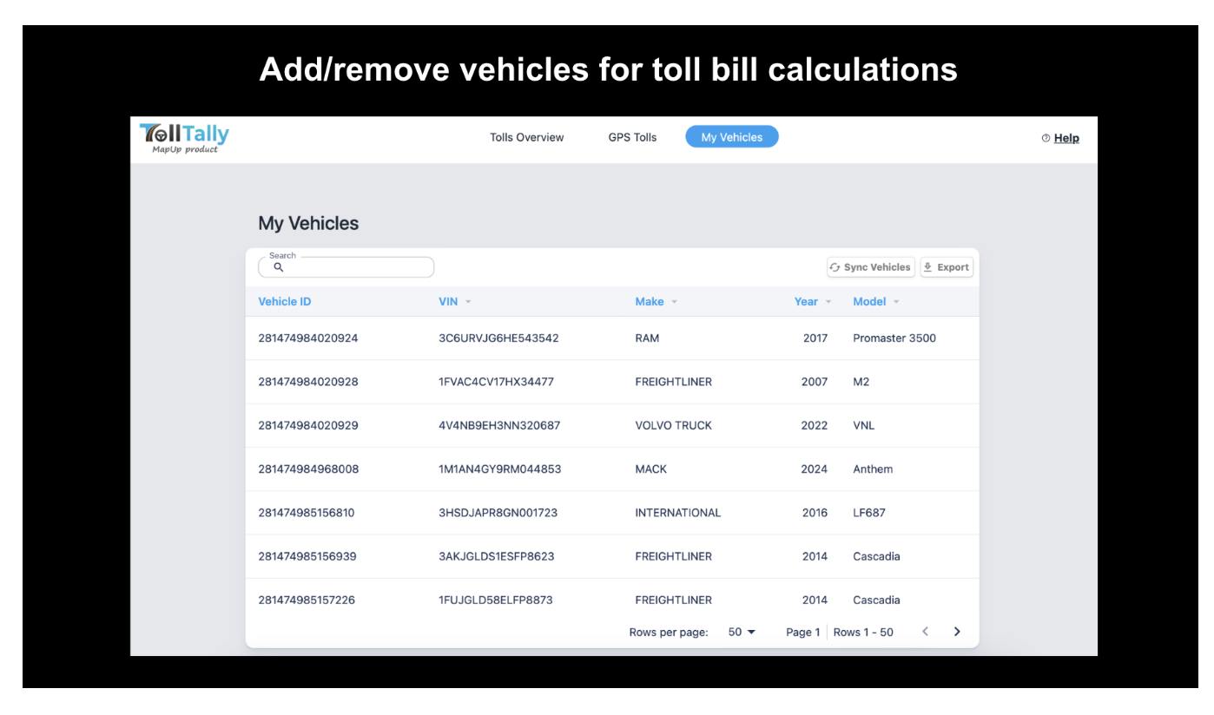
Task: Click the magnifier icon in search box
Action: click(x=279, y=267)
